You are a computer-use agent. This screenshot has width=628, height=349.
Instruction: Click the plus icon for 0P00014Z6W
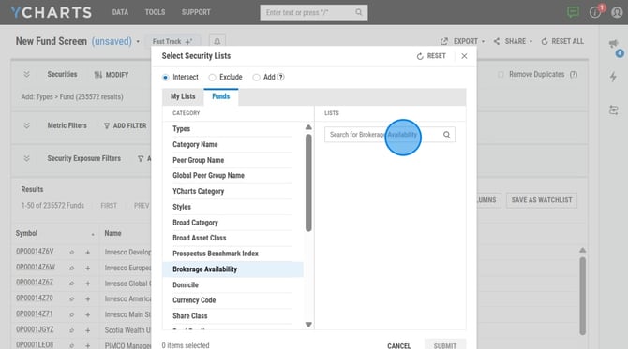click(x=88, y=268)
